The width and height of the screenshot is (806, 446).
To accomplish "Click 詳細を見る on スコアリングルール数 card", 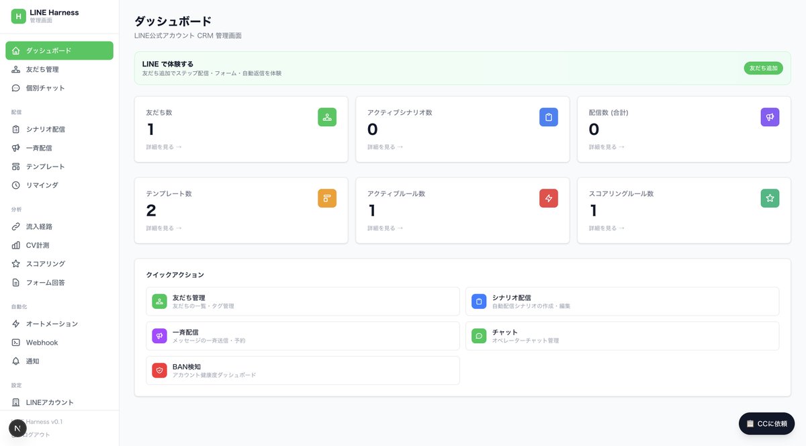I will coord(607,228).
